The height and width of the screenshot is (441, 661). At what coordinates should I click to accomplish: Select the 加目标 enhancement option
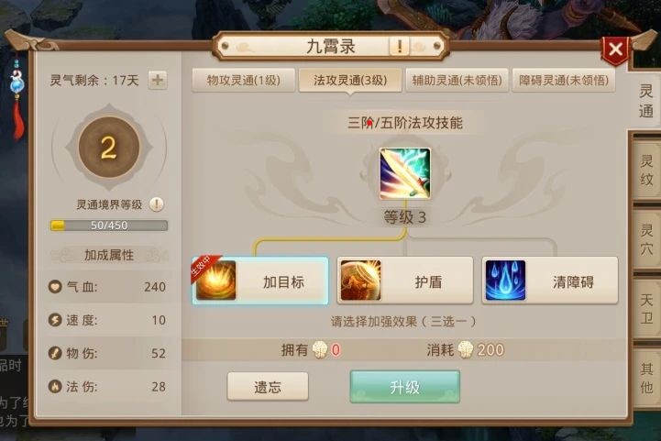click(x=260, y=281)
